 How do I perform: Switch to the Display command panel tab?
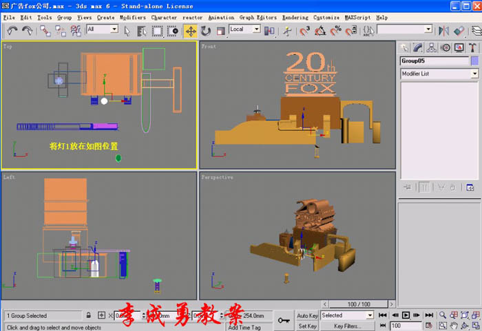(459, 47)
